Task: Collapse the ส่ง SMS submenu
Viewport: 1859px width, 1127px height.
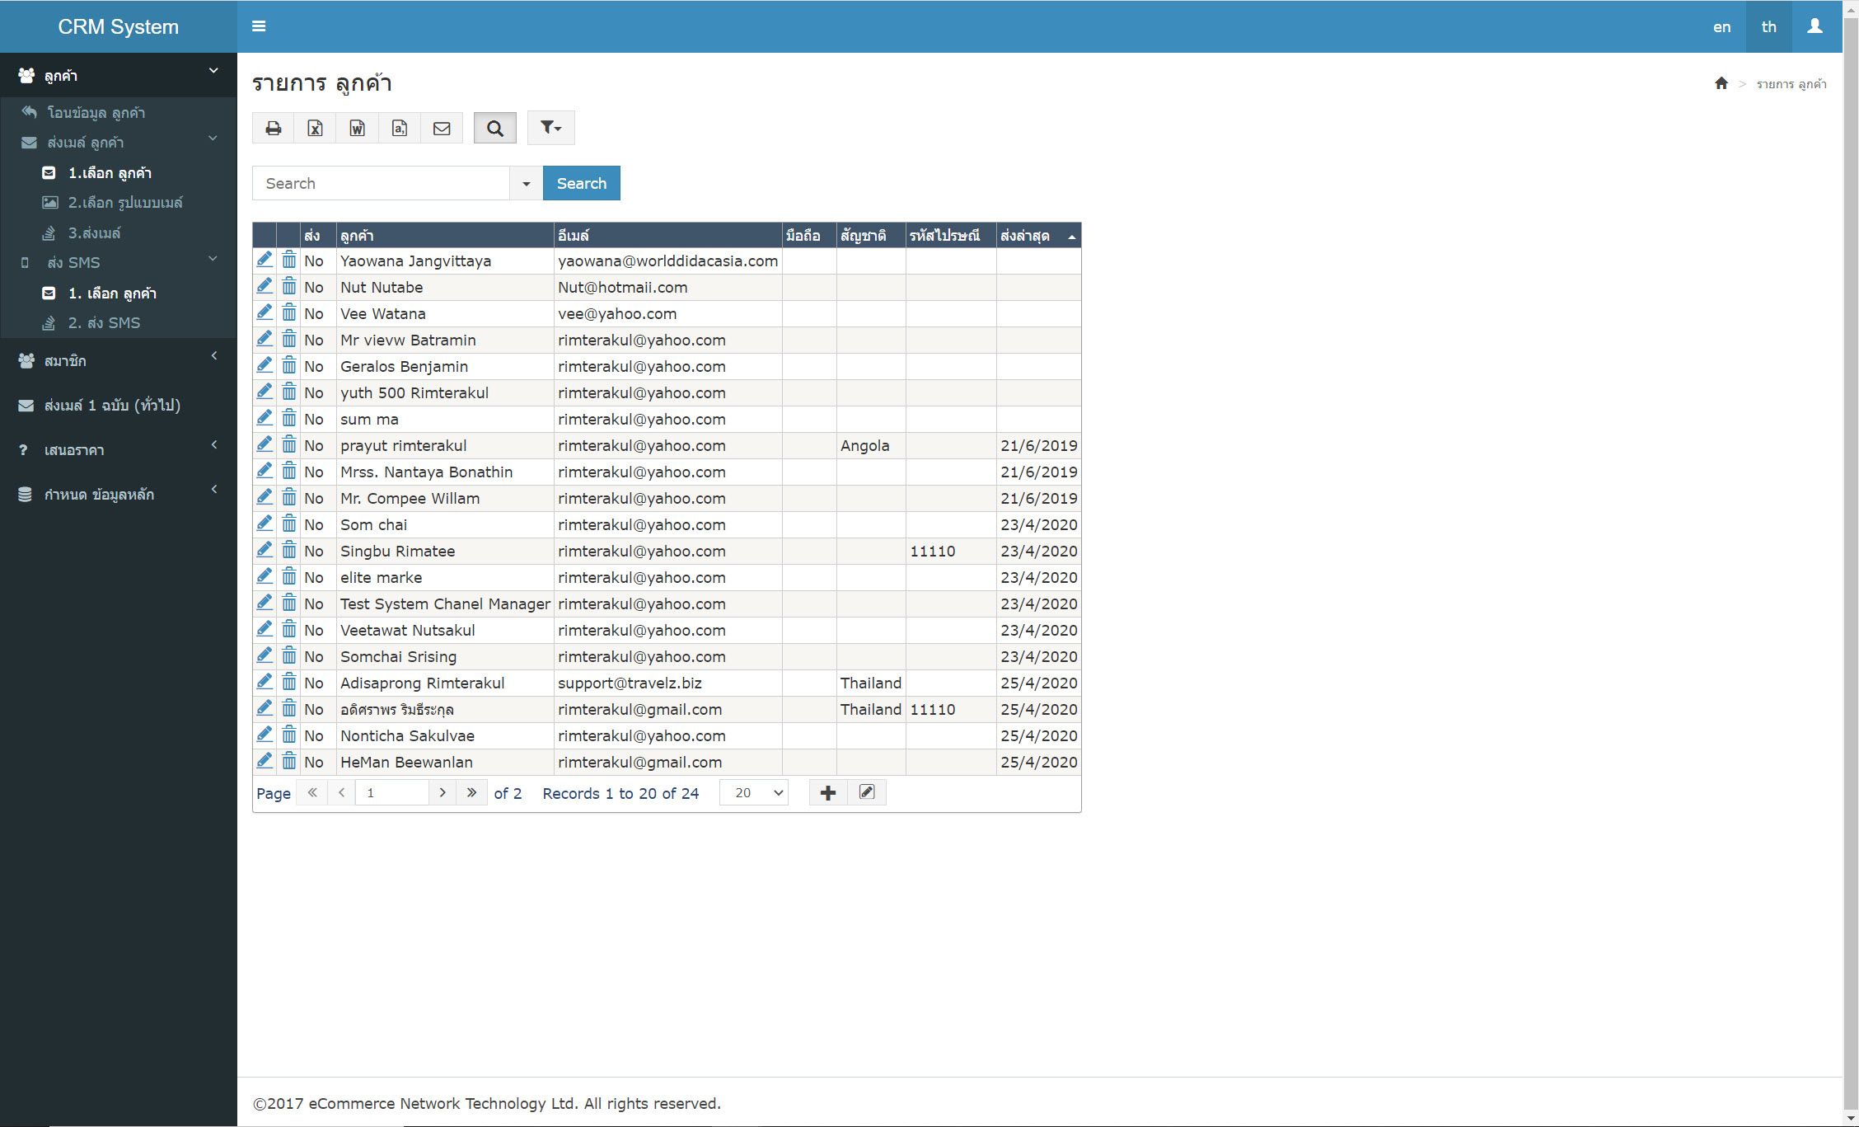Action: click(x=119, y=262)
